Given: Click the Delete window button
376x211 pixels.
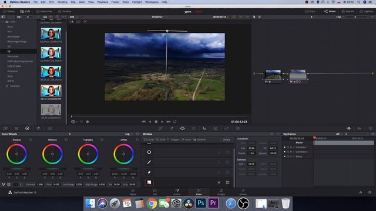Looking at the screenshot, I should point(227,139).
